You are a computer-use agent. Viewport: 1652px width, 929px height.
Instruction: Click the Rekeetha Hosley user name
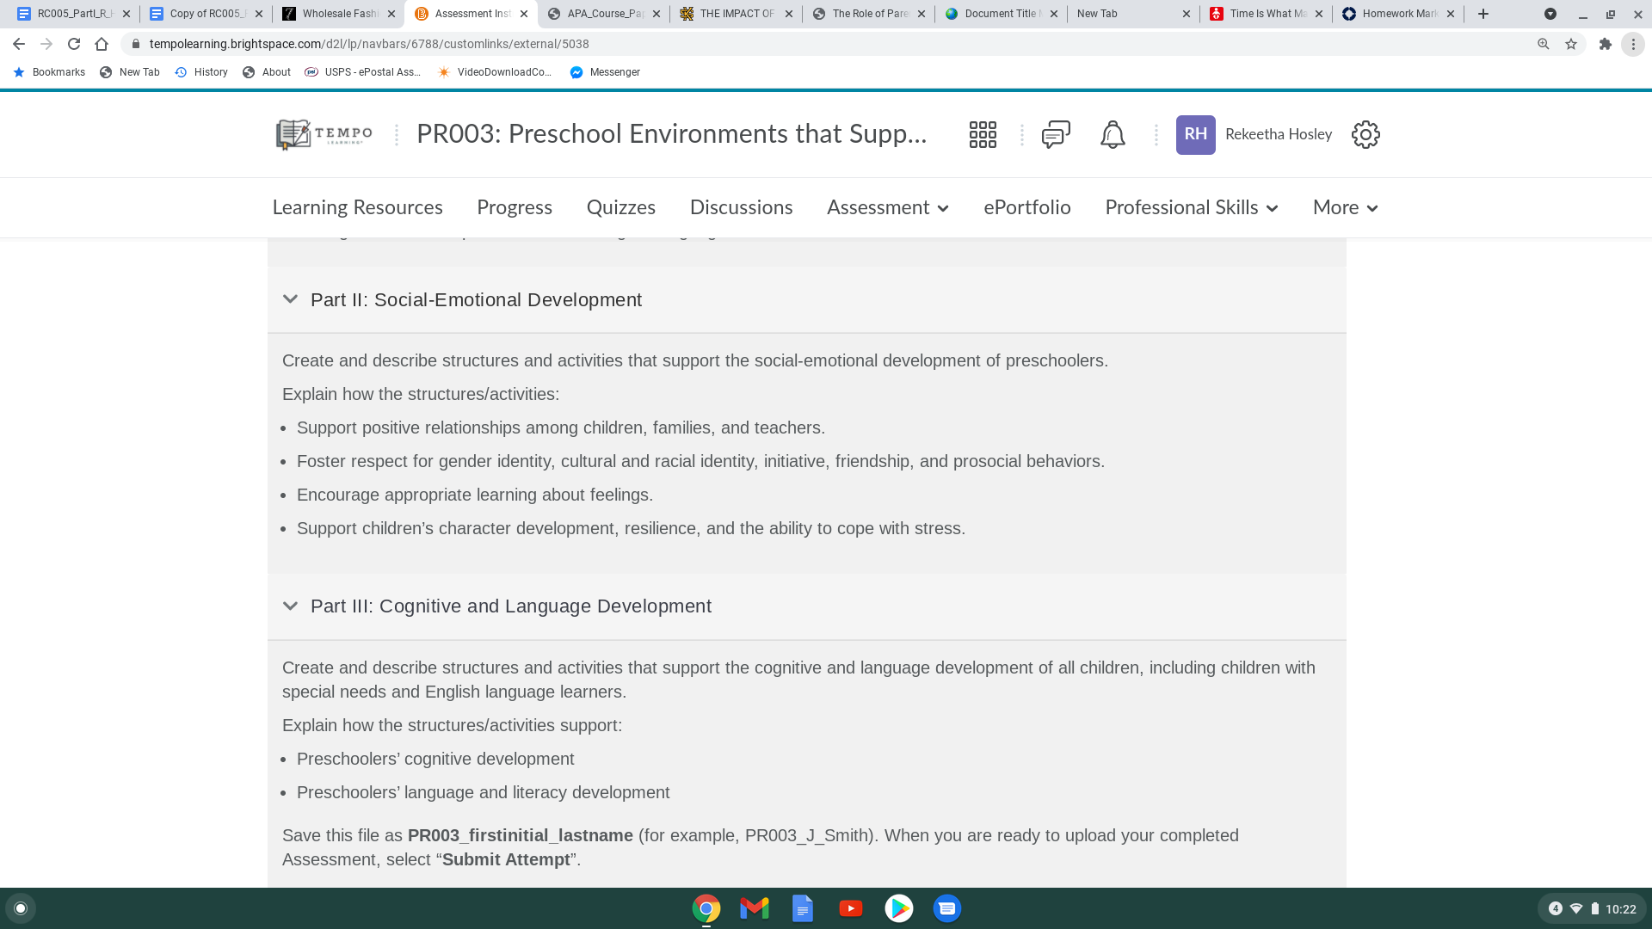pos(1279,134)
